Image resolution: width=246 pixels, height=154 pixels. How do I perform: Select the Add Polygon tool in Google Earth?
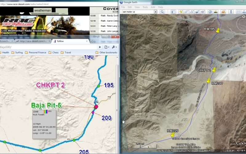[x=186, y=12]
